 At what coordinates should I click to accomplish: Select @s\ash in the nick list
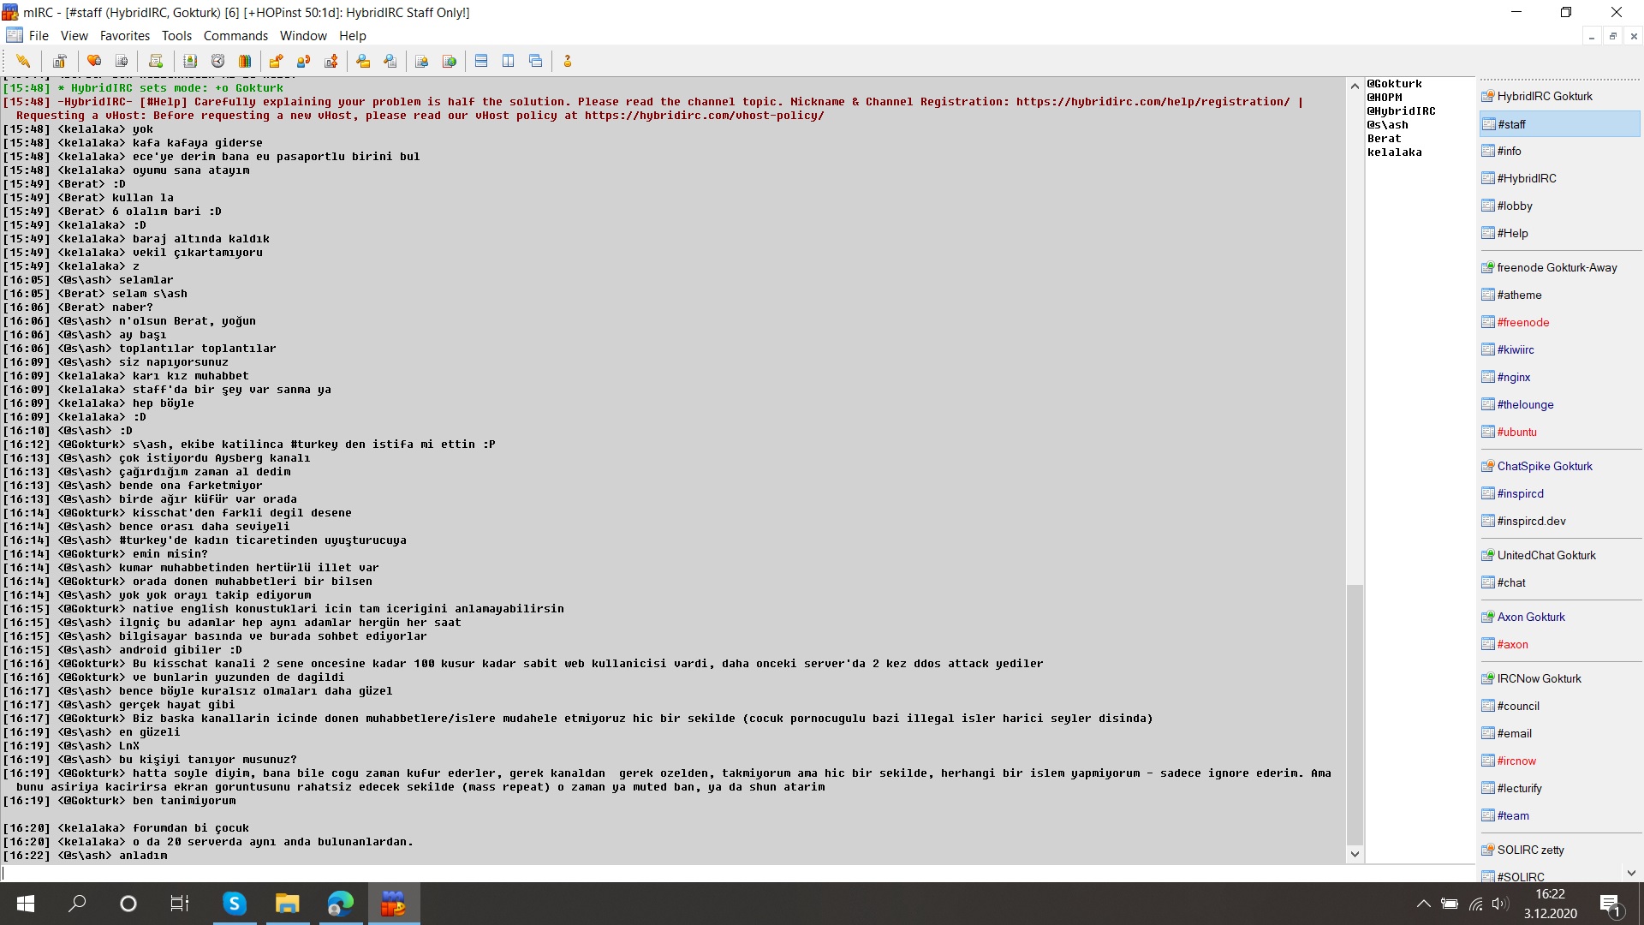point(1387,125)
